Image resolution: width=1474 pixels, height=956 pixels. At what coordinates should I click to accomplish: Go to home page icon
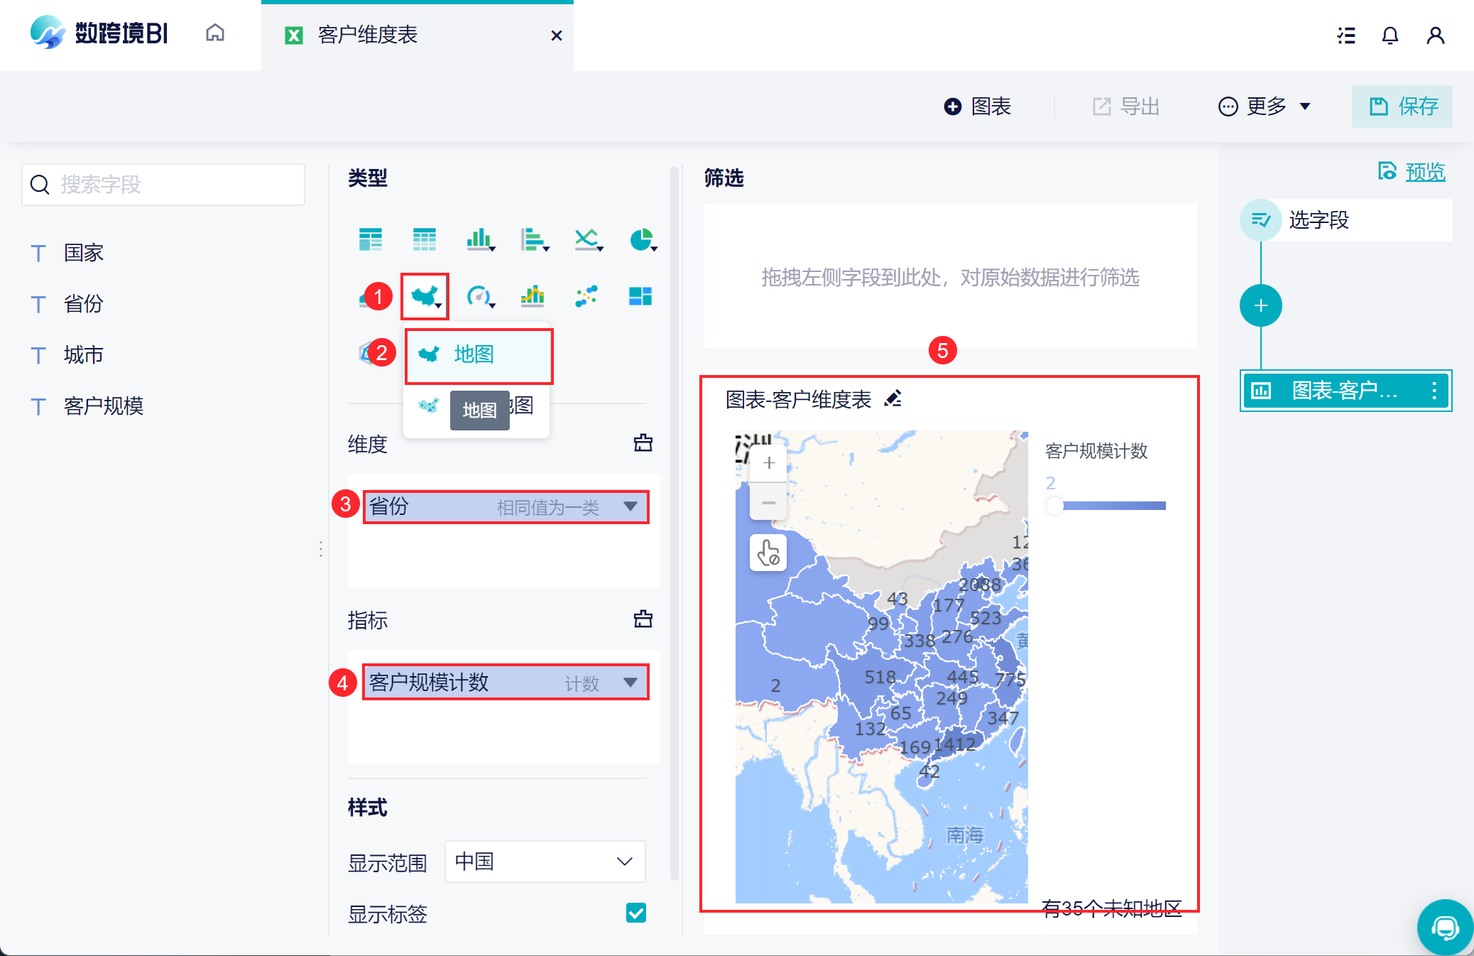(215, 33)
